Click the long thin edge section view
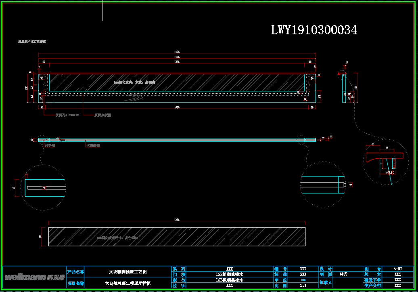The width and height of the screenshot is (418, 292). click(x=177, y=140)
